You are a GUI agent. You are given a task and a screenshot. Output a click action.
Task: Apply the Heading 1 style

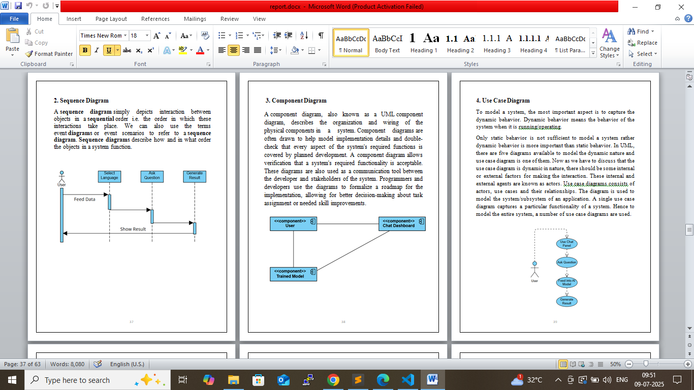click(x=424, y=43)
